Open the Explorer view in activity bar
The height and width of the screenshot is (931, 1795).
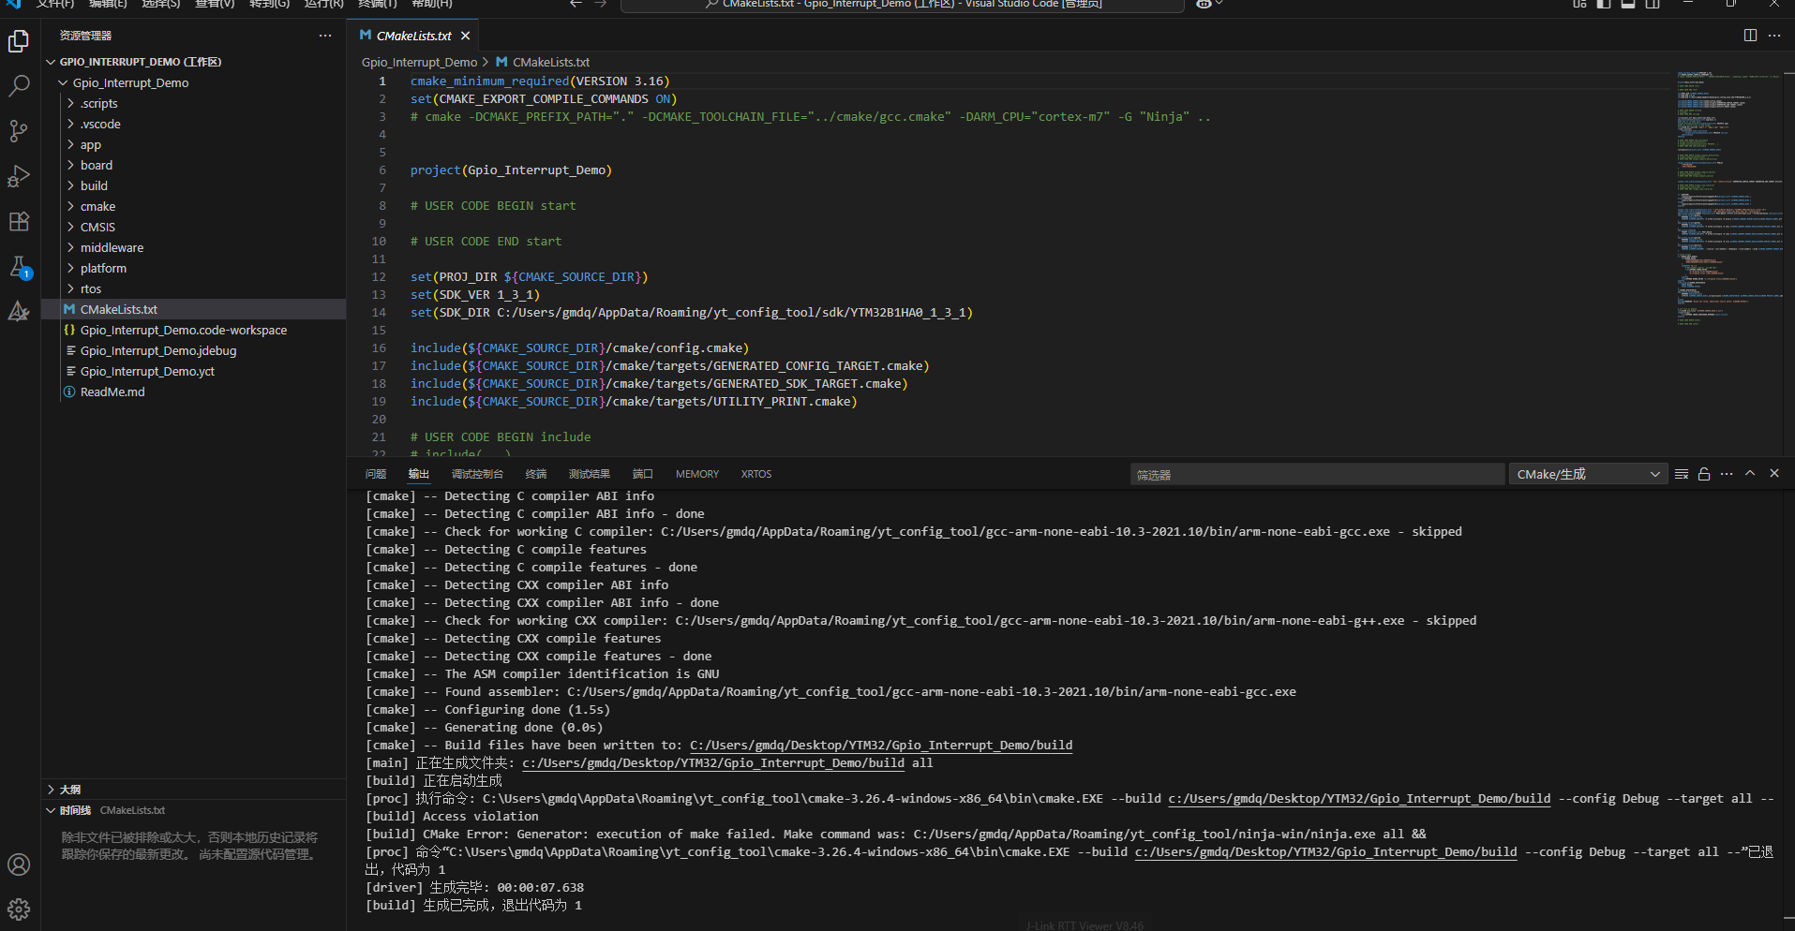19,42
